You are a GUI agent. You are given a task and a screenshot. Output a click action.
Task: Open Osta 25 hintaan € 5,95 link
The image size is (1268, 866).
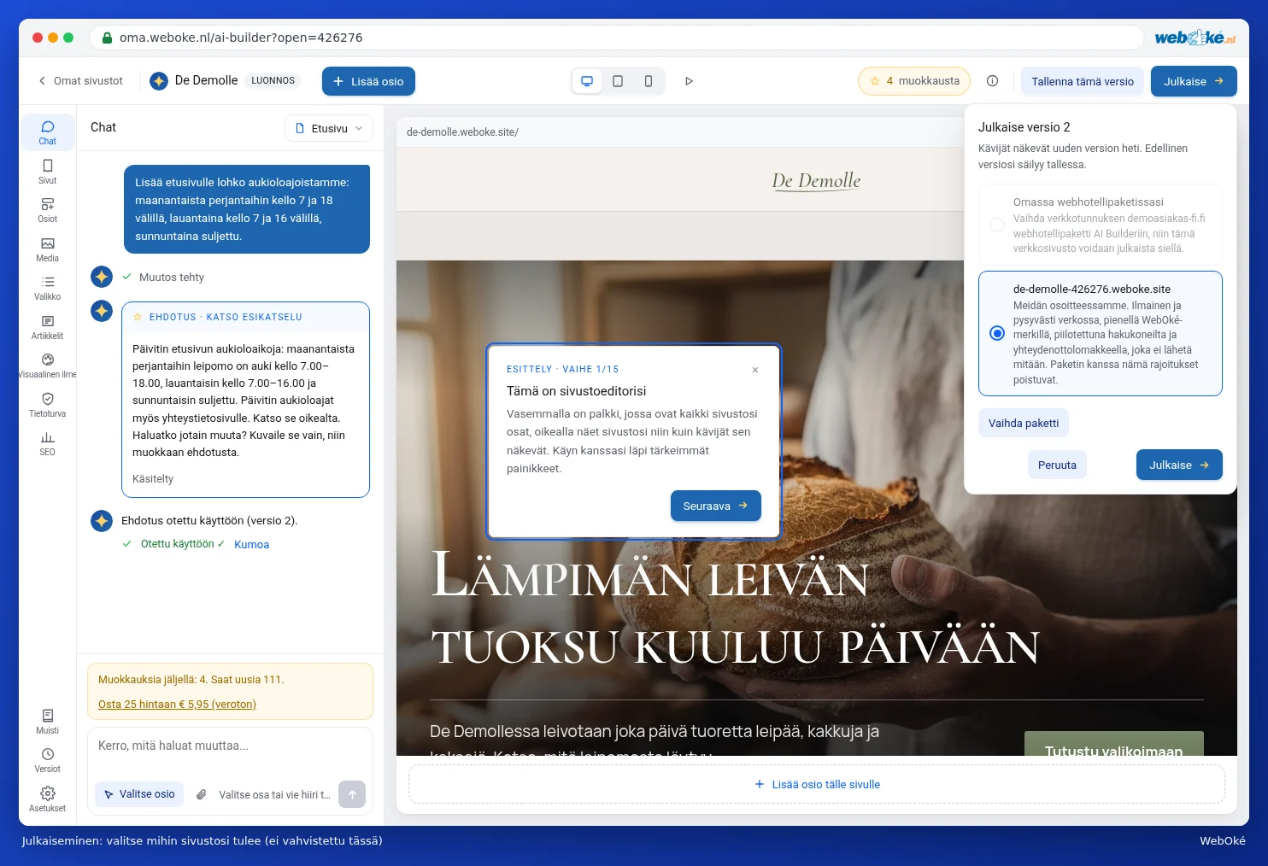[x=177, y=704]
